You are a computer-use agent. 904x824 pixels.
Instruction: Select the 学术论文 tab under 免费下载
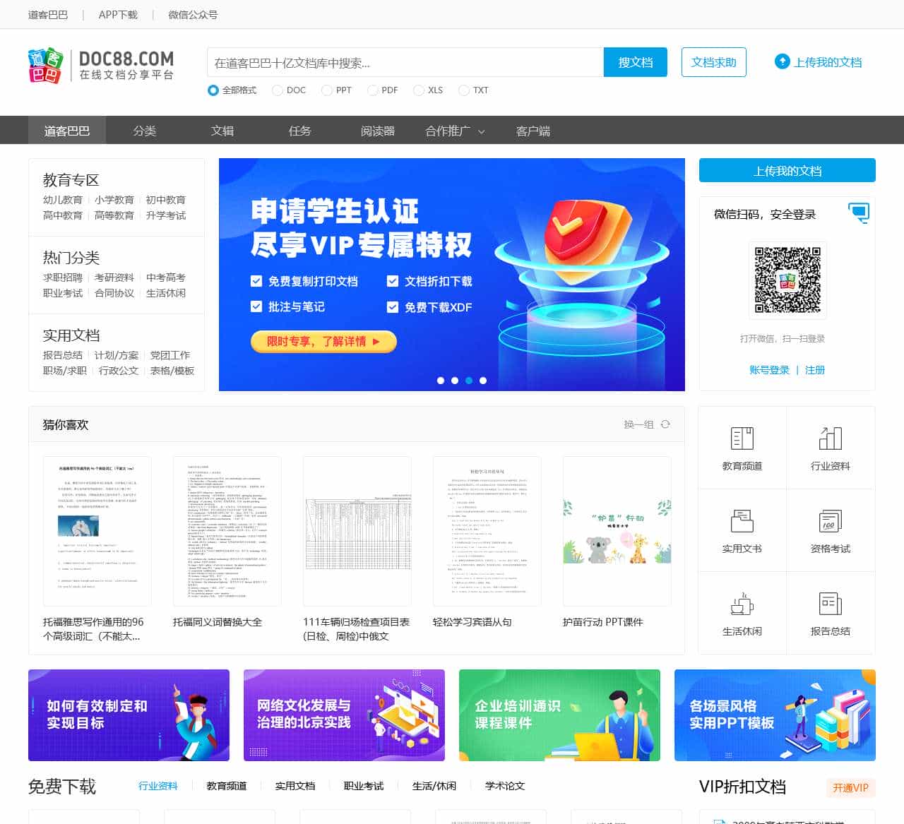[x=505, y=786]
